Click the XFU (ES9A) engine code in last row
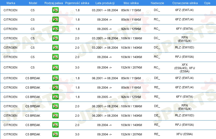Screen dimensions: 216x139 pyautogui.click(x=185, y=134)
